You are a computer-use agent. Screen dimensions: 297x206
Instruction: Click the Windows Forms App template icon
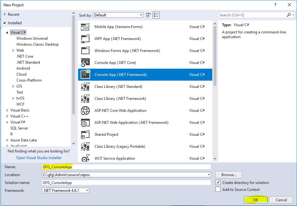85,51
